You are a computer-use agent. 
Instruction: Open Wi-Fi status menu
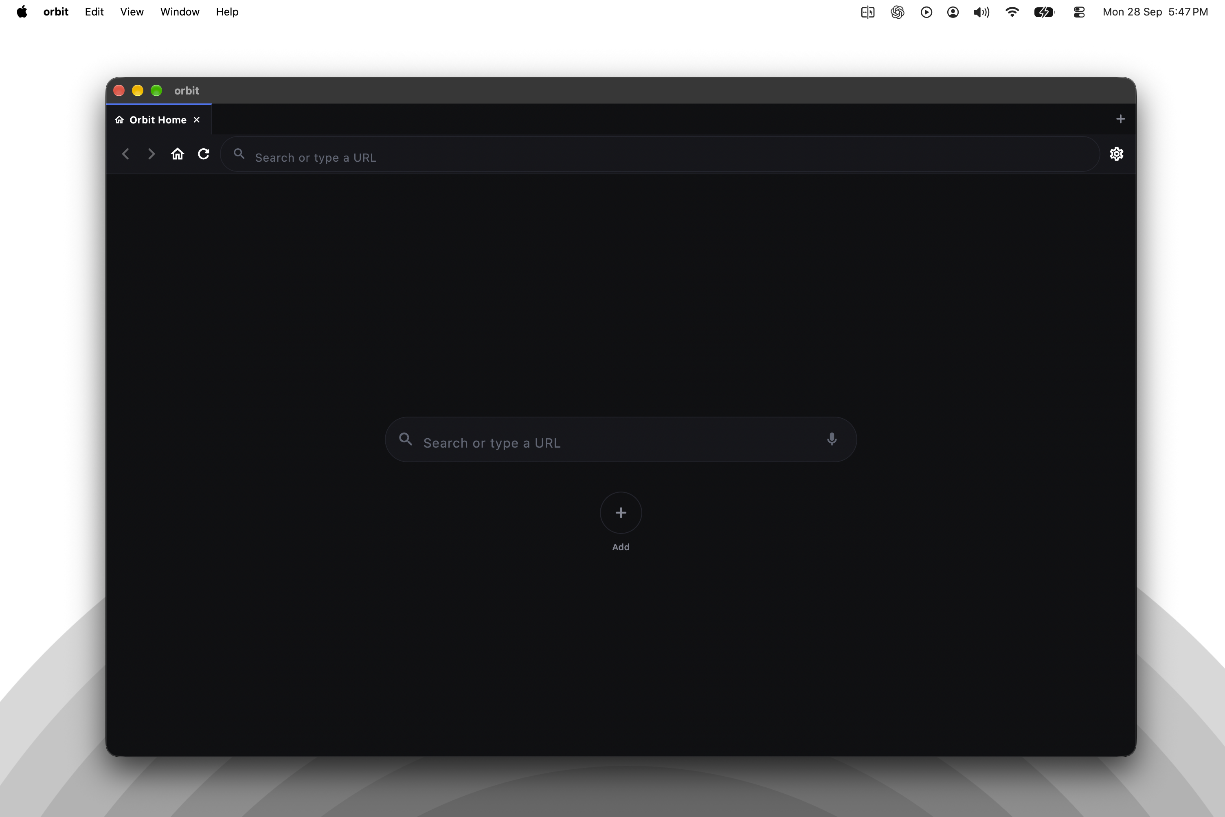(1012, 12)
